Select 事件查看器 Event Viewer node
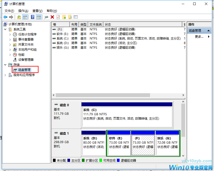214x171 pixels. point(26,39)
